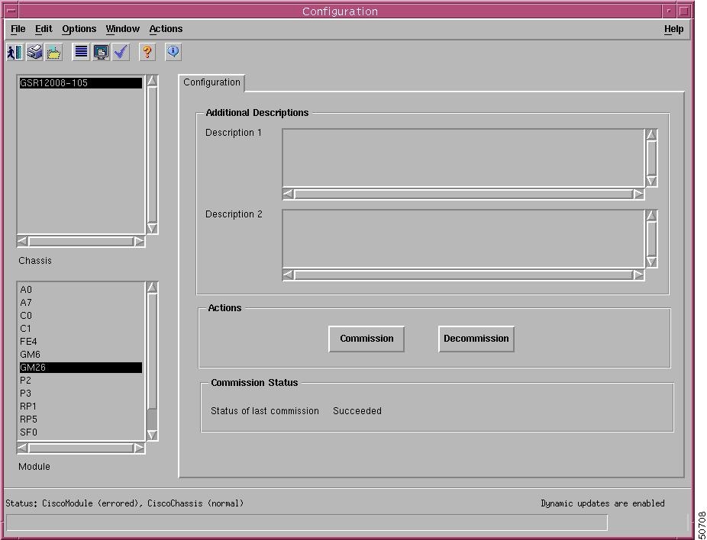
Task: Click Description 1 scroll up arrow
Action: (651, 135)
